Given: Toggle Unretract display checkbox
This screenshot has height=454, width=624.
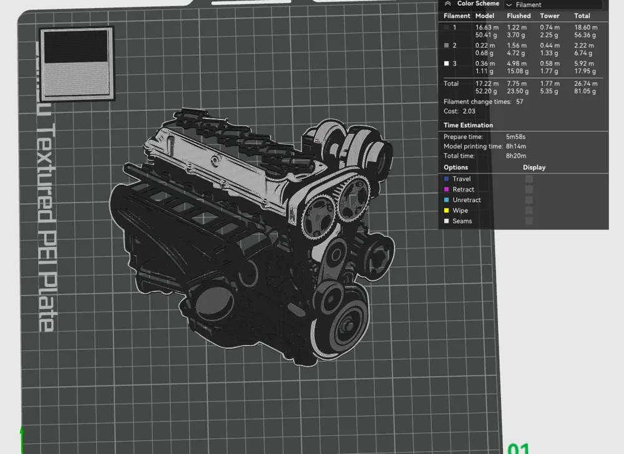Looking at the screenshot, I should (529, 200).
